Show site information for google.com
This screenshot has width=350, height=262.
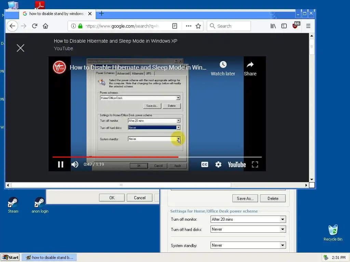pos(73,26)
